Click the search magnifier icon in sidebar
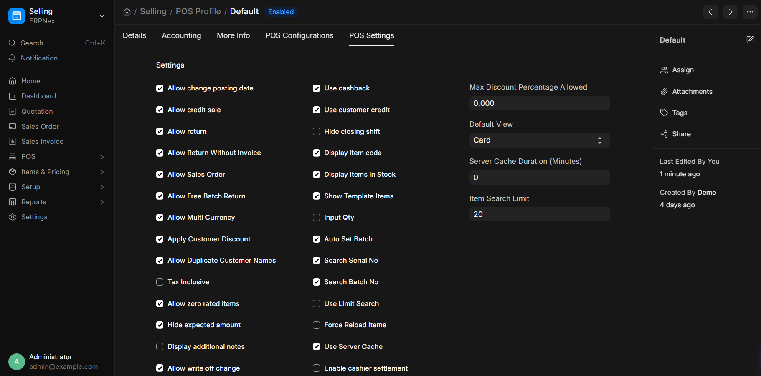The height and width of the screenshot is (376, 761). coord(12,43)
